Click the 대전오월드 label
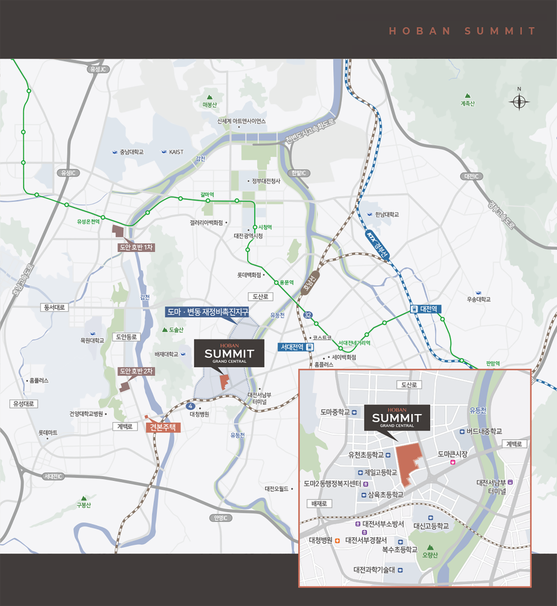The width and height of the screenshot is (557, 606). point(277,489)
